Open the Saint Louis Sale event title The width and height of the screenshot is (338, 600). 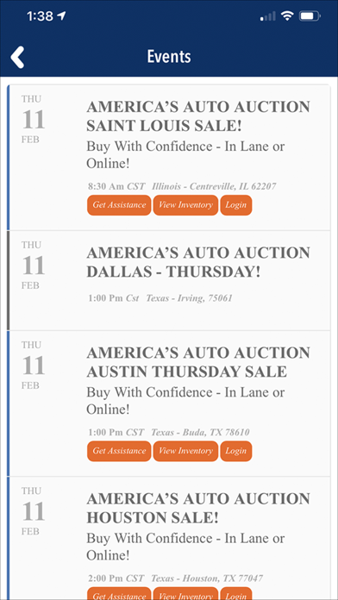click(x=198, y=116)
